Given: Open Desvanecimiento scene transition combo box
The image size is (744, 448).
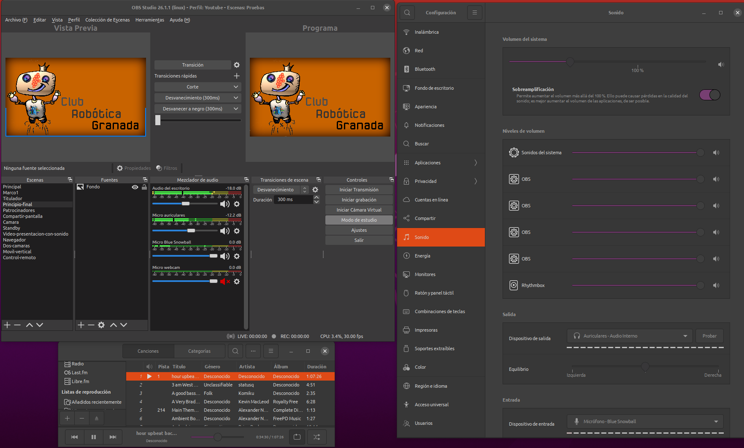Looking at the screenshot, I should tap(281, 190).
